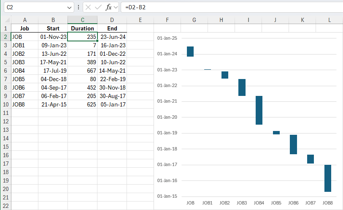Click the 01-Jan-20 axis label

pos(167,117)
